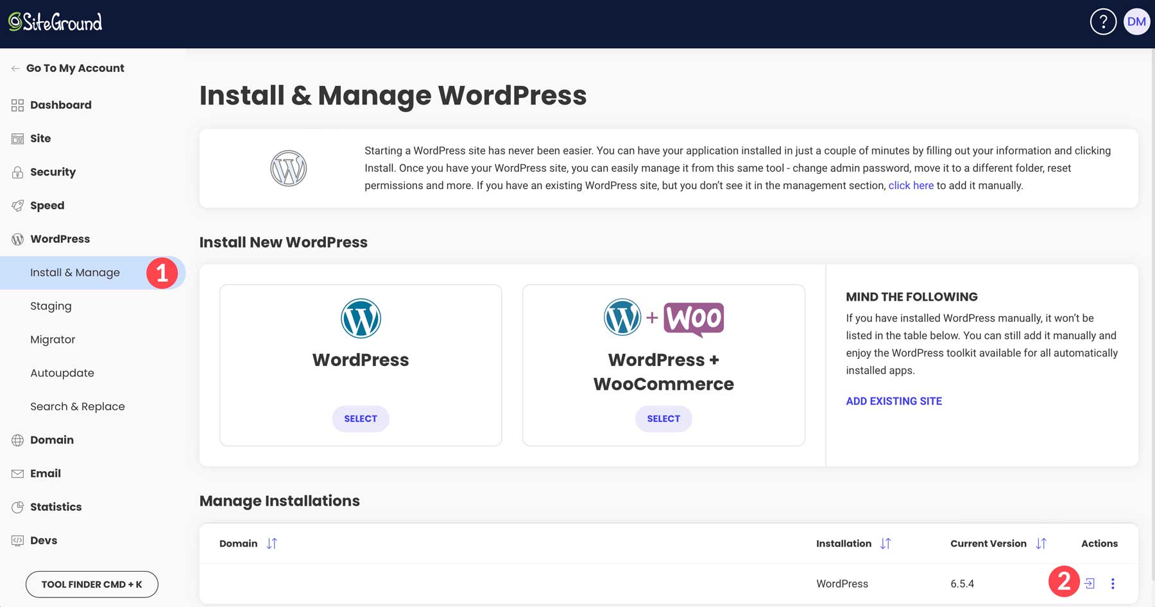This screenshot has height=607, width=1155.
Task: Switch to the Install & Manage menu item
Action: pyautogui.click(x=74, y=272)
